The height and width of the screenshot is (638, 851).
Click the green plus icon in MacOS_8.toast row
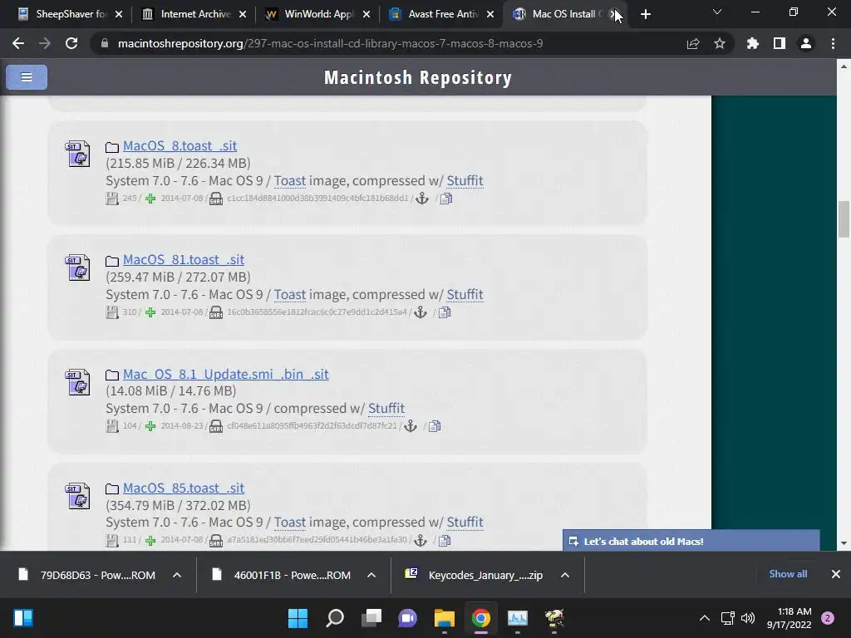tap(150, 199)
